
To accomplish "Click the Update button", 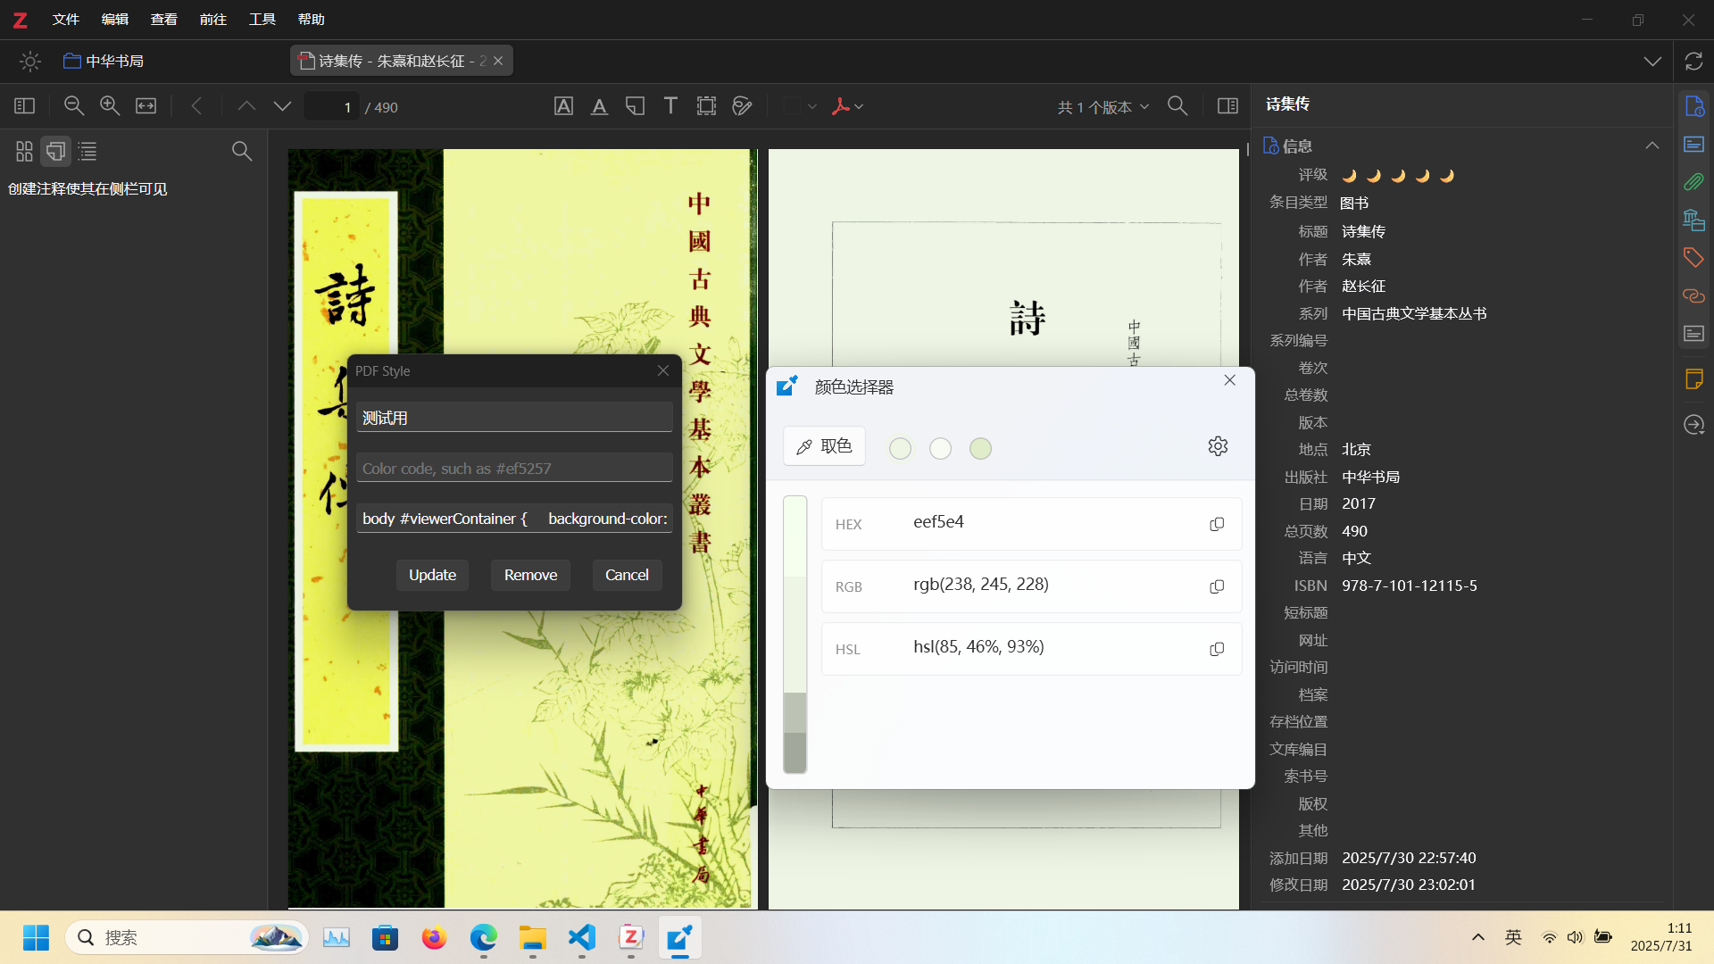I will (x=432, y=575).
